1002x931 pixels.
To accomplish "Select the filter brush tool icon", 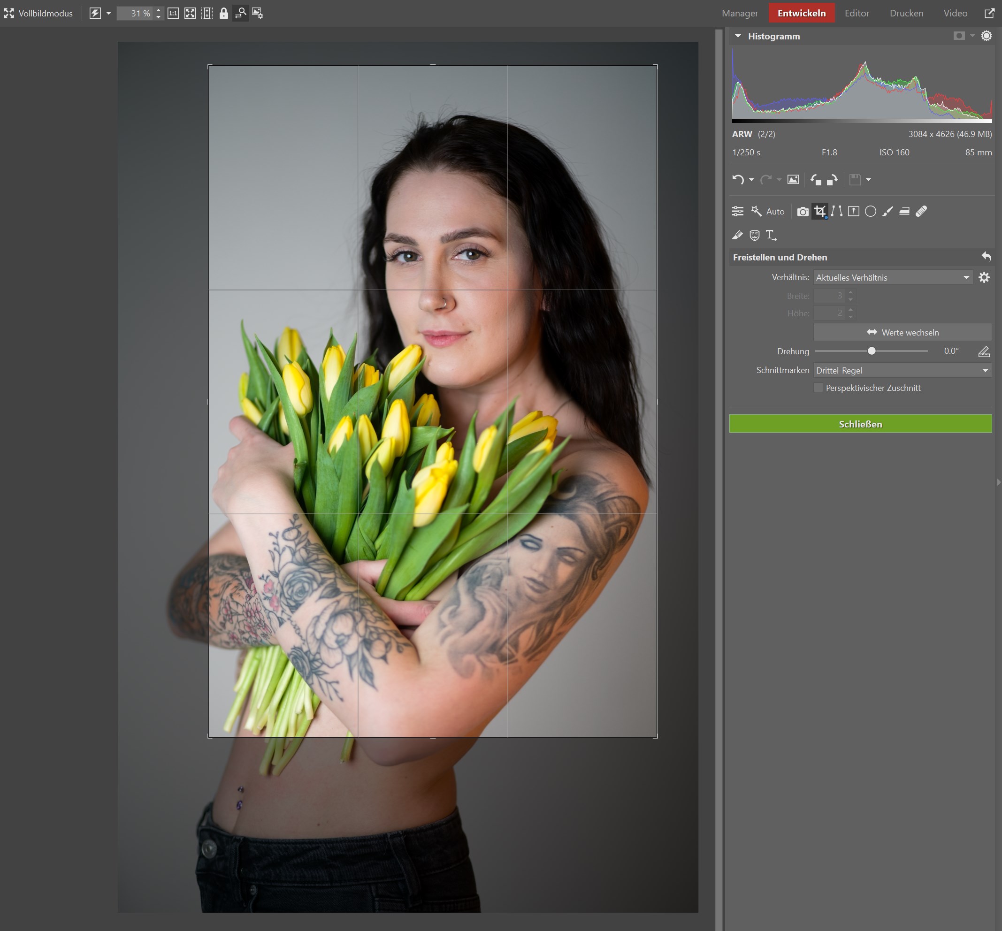I will 887,211.
